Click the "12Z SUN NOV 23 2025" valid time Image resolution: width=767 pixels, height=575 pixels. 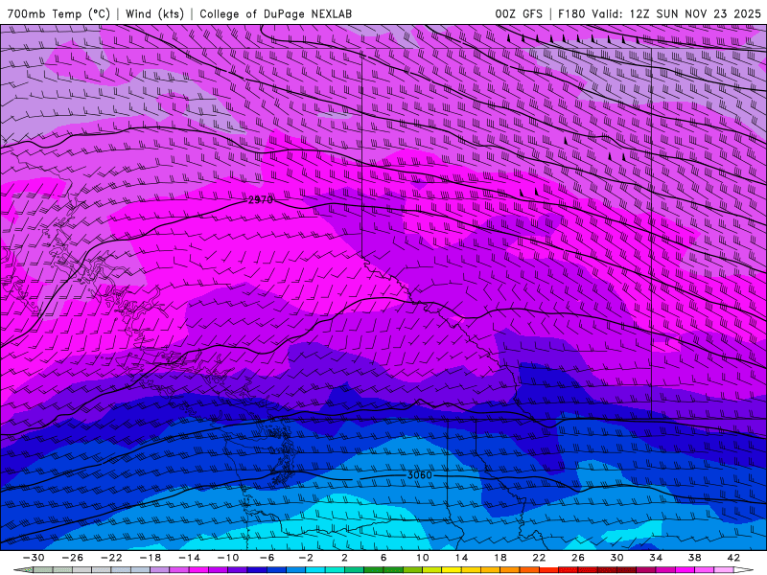pyautogui.click(x=695, y=13)
